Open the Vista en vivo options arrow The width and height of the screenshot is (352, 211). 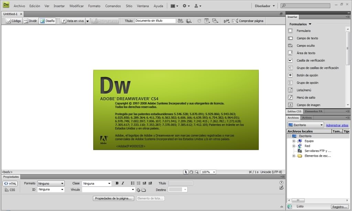tap(87, 21)
